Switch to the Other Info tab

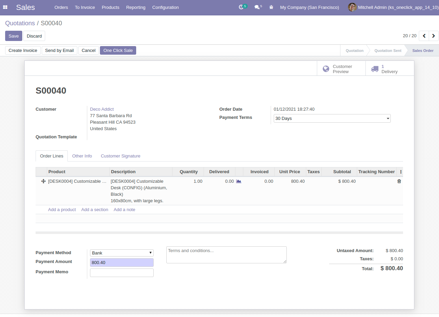coord(82,156)
